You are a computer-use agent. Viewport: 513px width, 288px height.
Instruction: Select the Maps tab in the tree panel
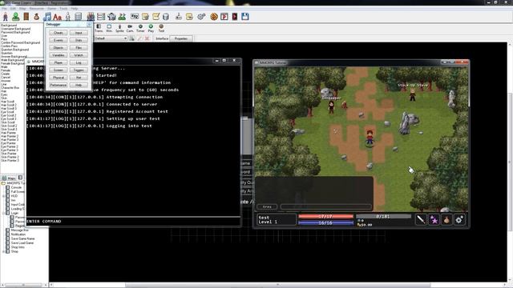9,178
